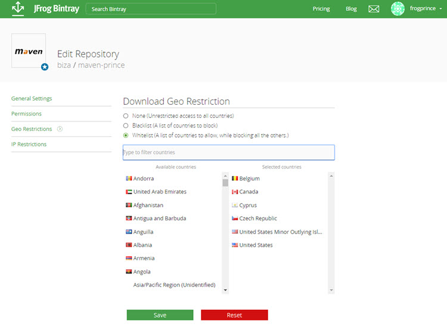This screenshot has width=447, height=330.
Task: Click the Cyprus flag icon
Action: click(x=235, y=205)
